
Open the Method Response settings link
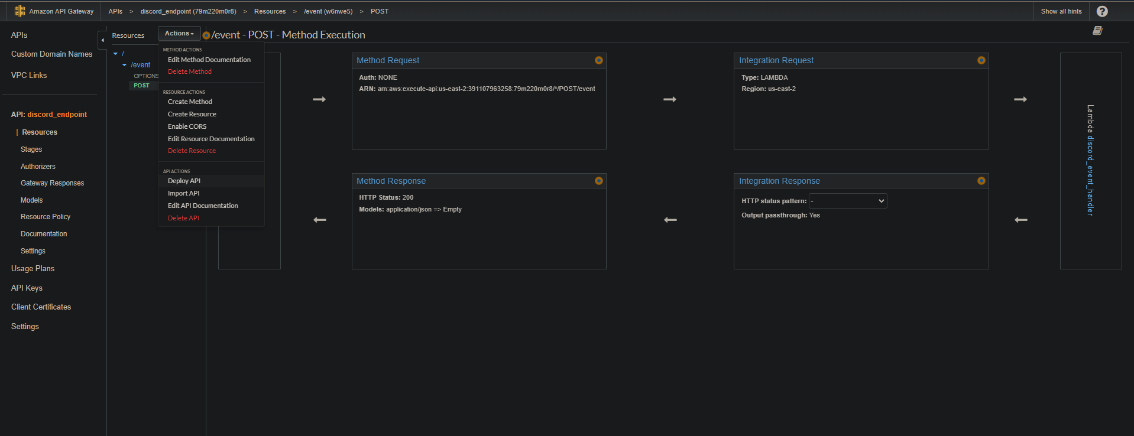(x=391, y=181)
